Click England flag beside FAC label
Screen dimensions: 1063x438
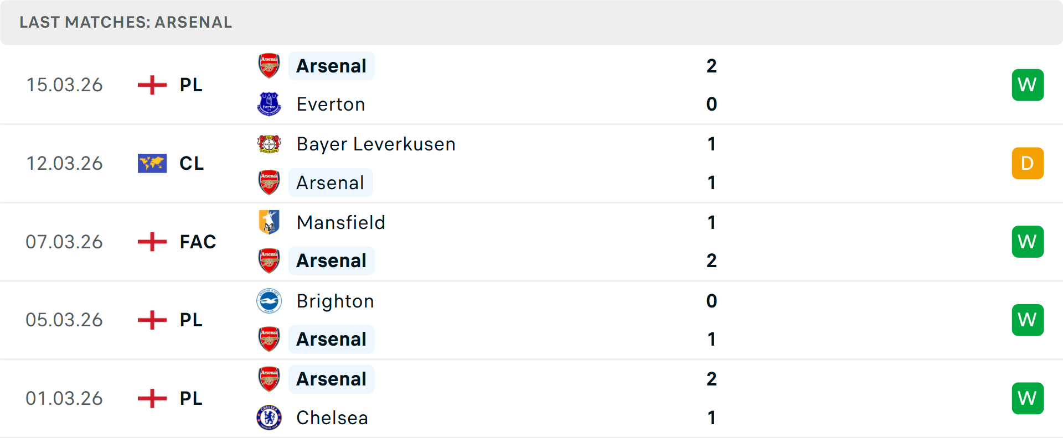[x=152, y=242]
